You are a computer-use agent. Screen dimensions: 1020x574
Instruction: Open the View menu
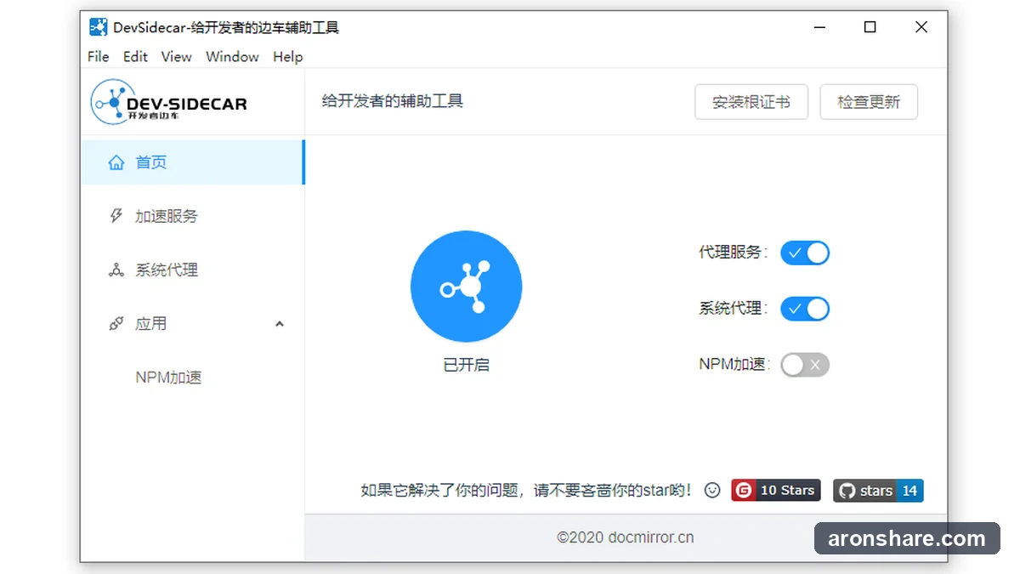click(176, 57)
